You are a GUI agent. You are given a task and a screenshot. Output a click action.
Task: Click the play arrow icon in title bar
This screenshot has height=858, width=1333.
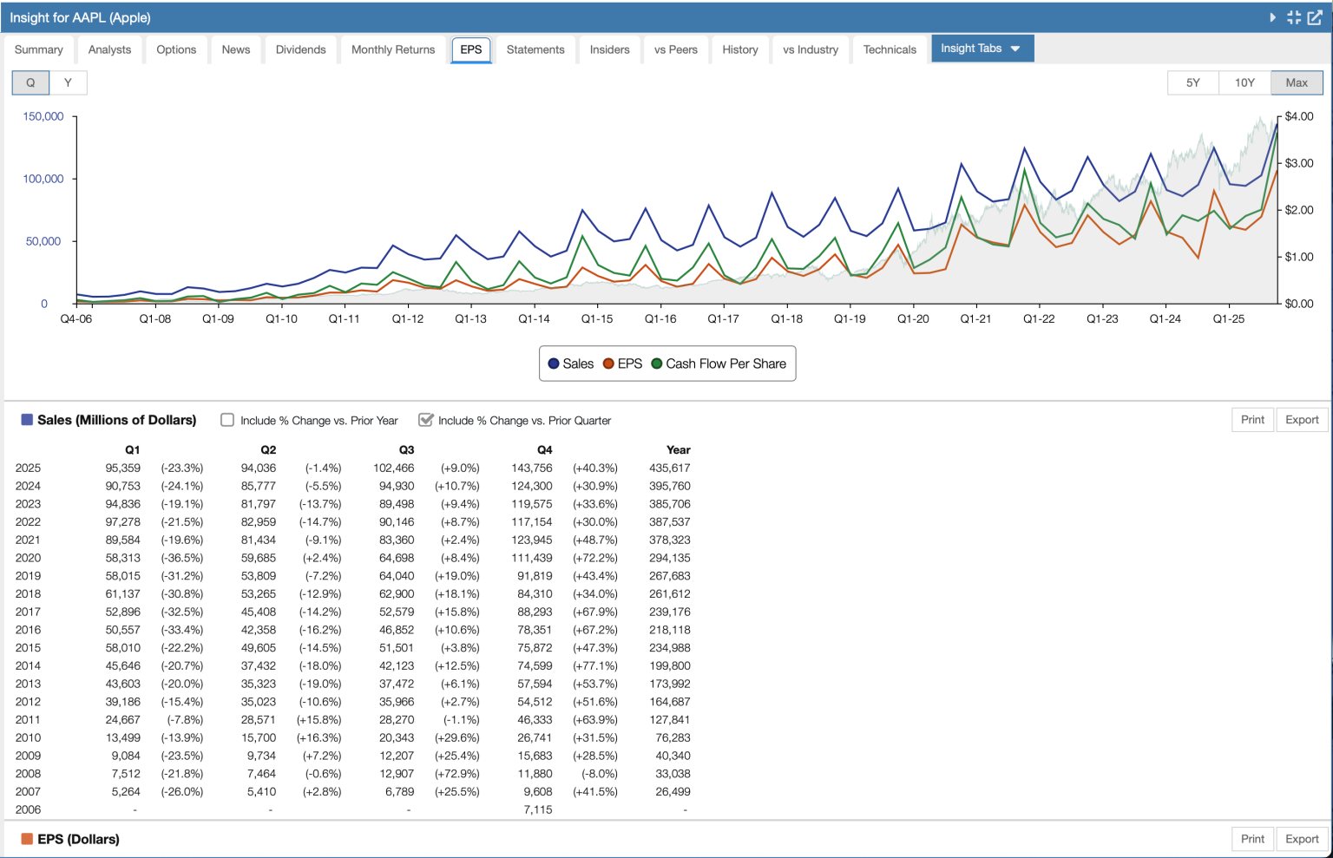(1272, 17)
